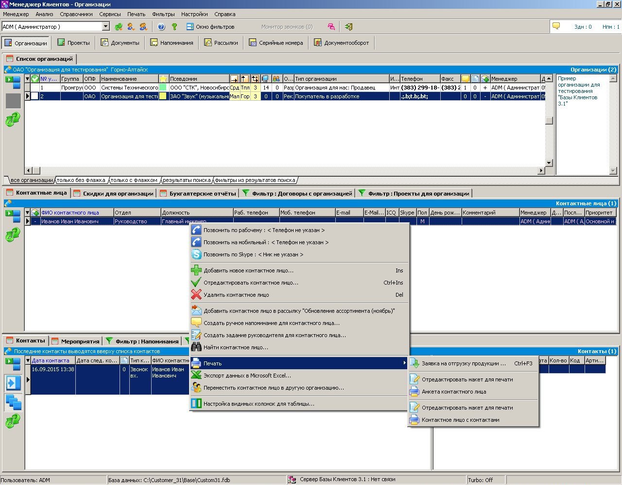Expand organizations table column selector triangle
The height and width of the screenshot is (485, 622).
tap(28, 79)
